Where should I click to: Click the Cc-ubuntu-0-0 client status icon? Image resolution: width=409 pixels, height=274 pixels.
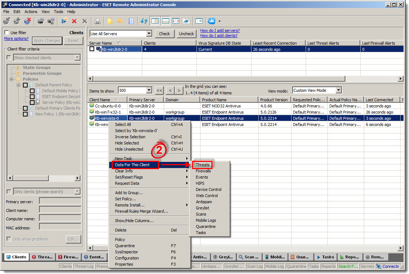[92, 106]
